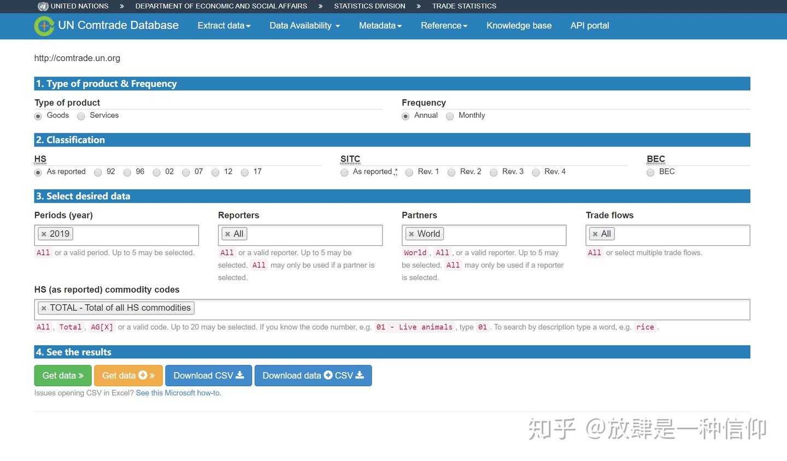Open the 'See this Microsoft how-to' link
The image size is (787, 461).
point(179,393)
